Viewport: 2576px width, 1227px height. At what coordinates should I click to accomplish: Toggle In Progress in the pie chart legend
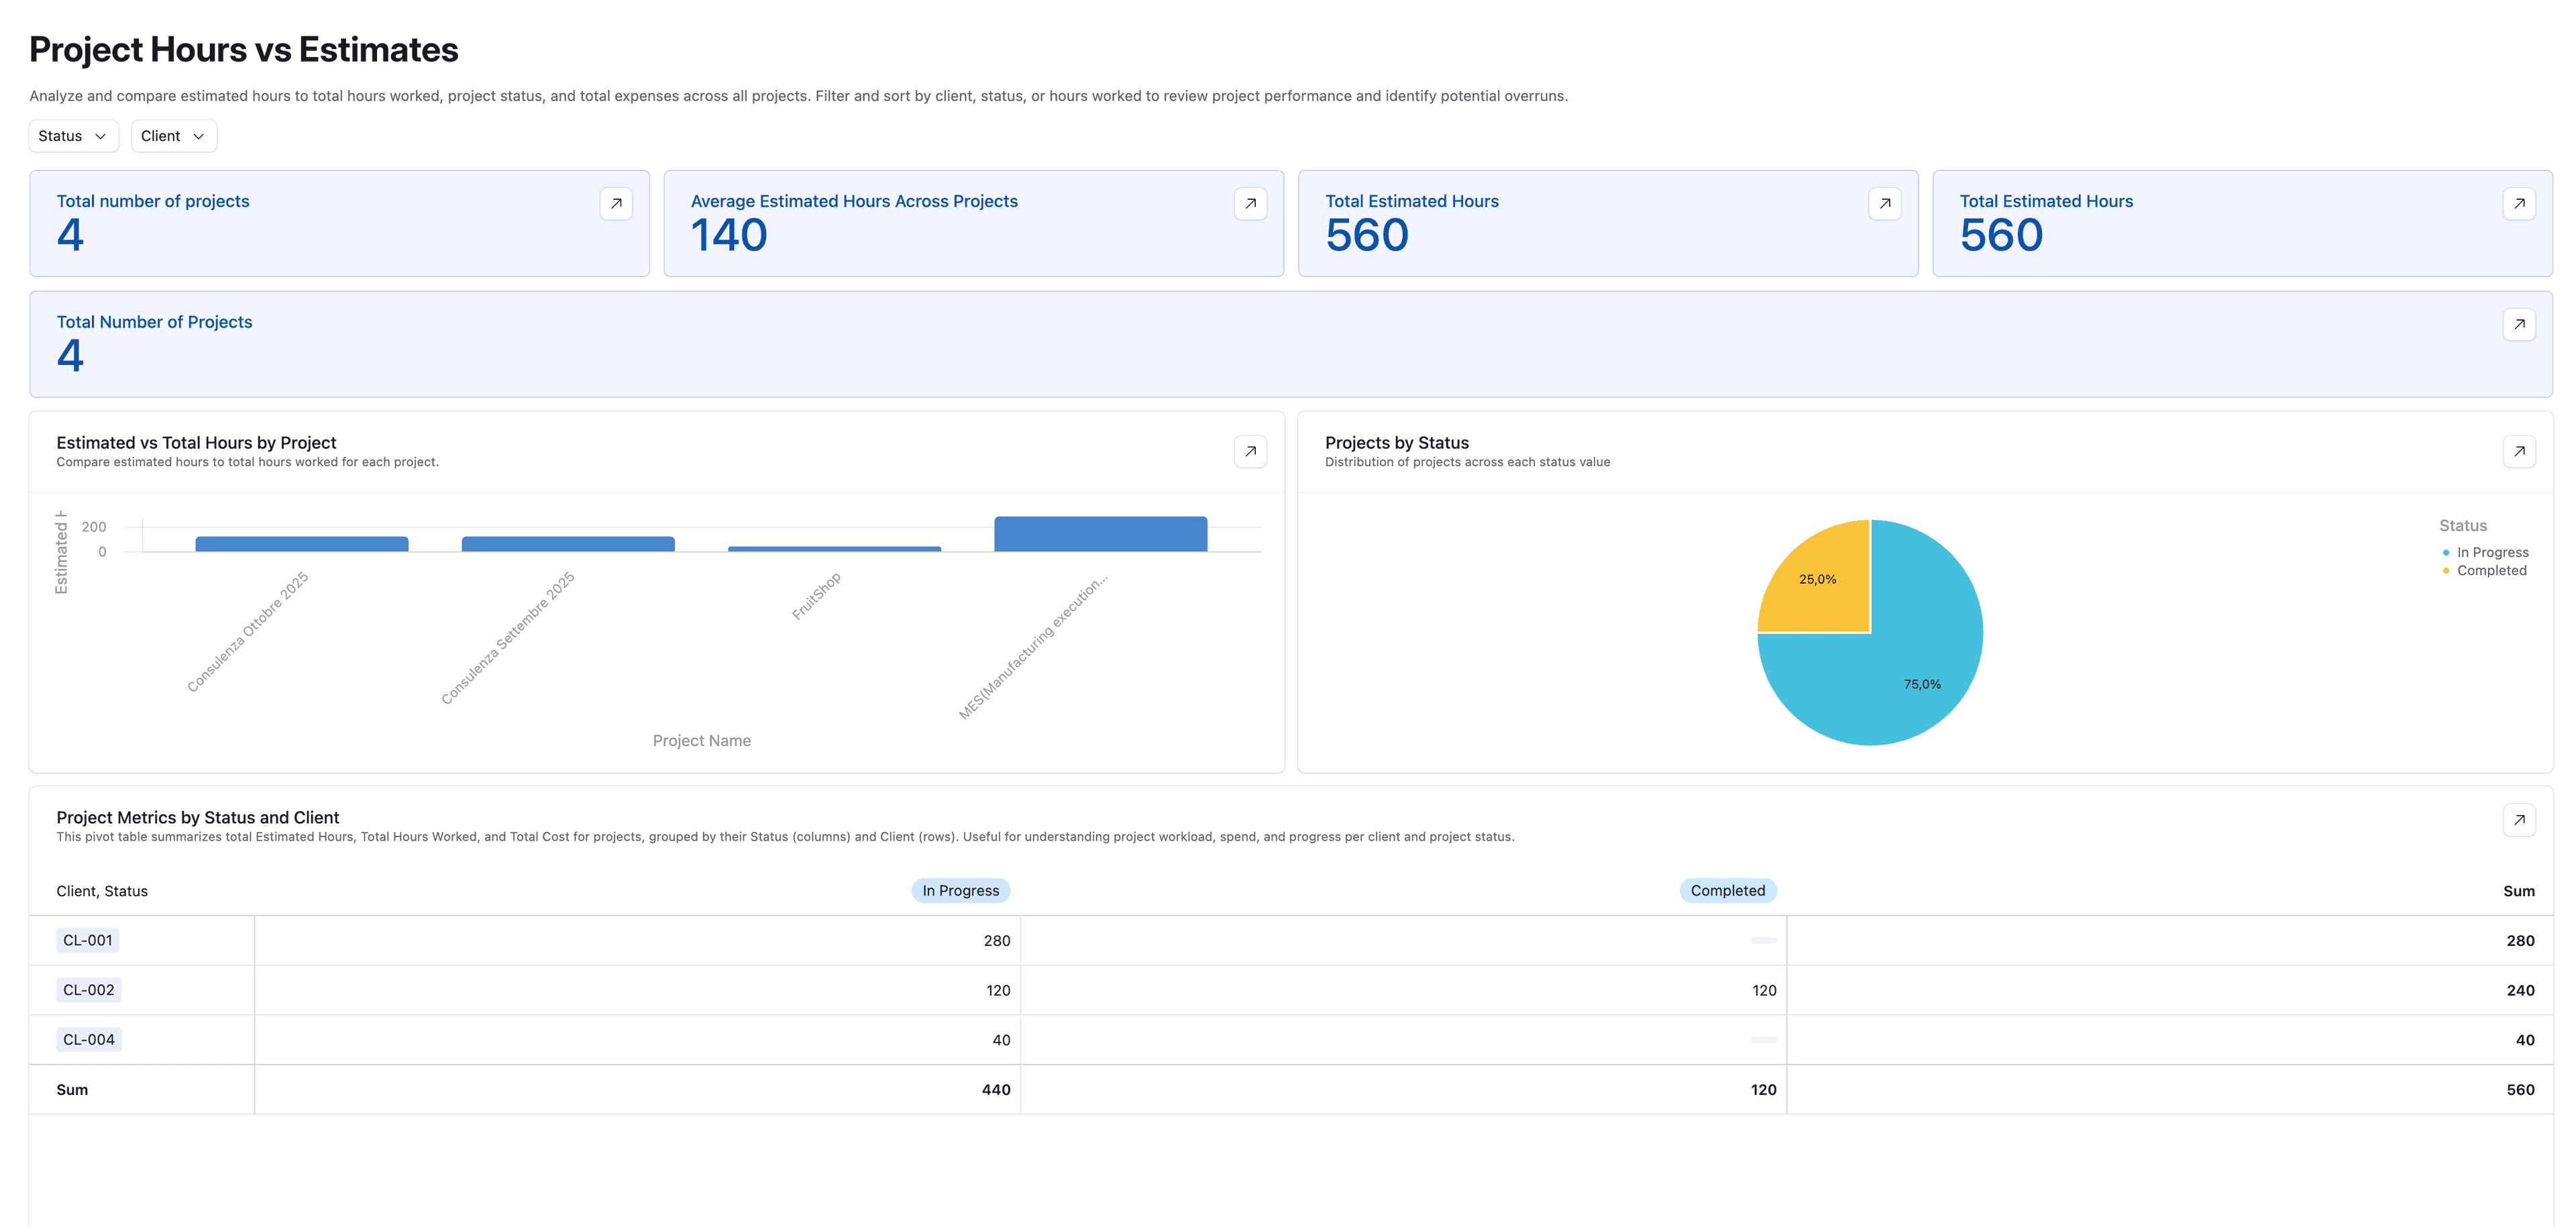pyautogui.click(x=2492, y=551)
